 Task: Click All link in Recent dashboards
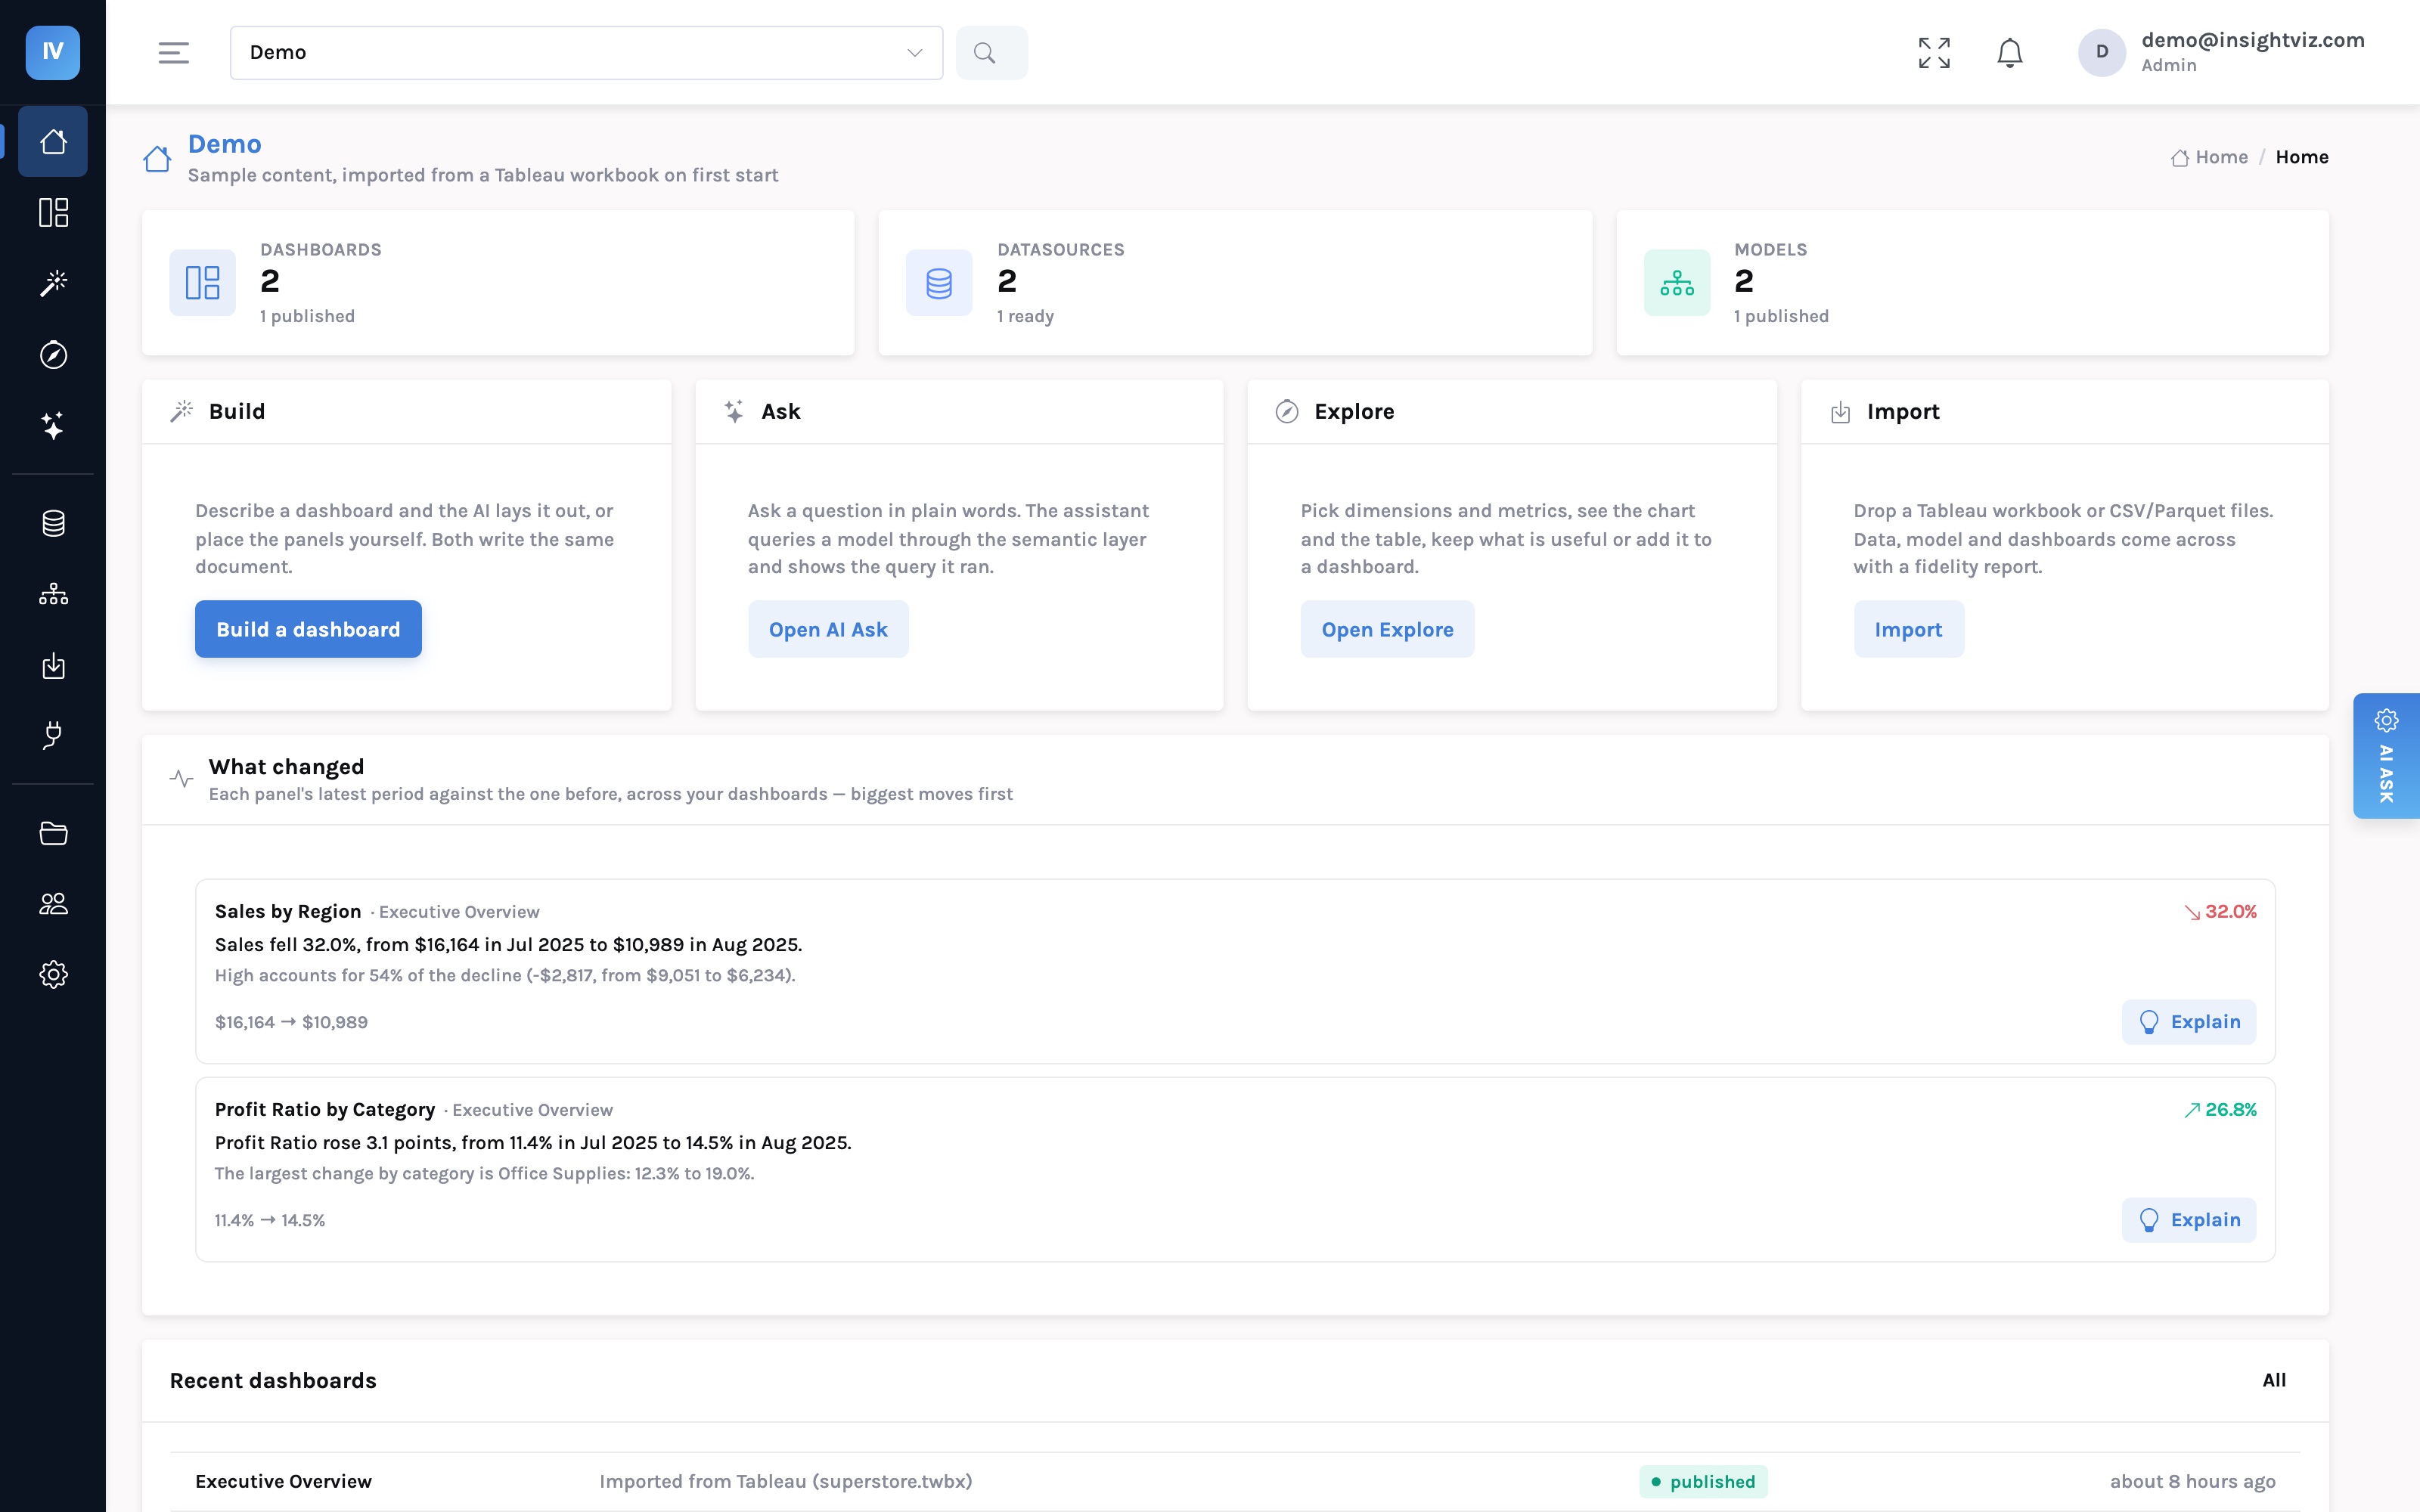pos(2274,1380)
